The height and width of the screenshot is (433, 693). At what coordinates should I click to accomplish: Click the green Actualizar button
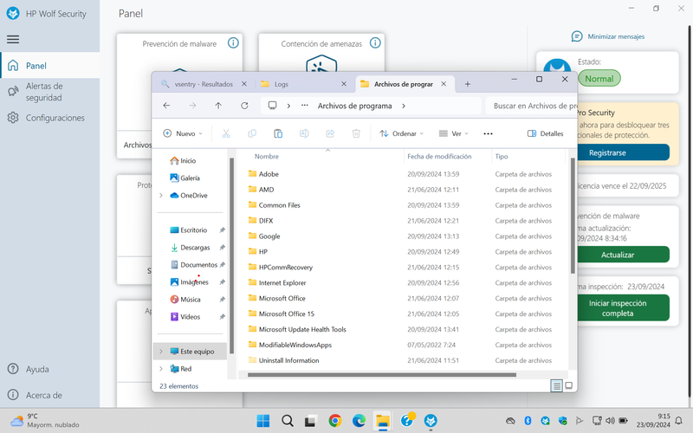618,255
